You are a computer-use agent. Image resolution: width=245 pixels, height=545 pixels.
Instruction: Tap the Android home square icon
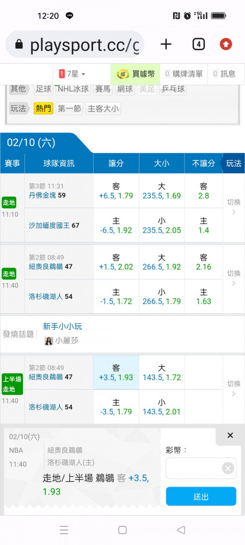122,530
